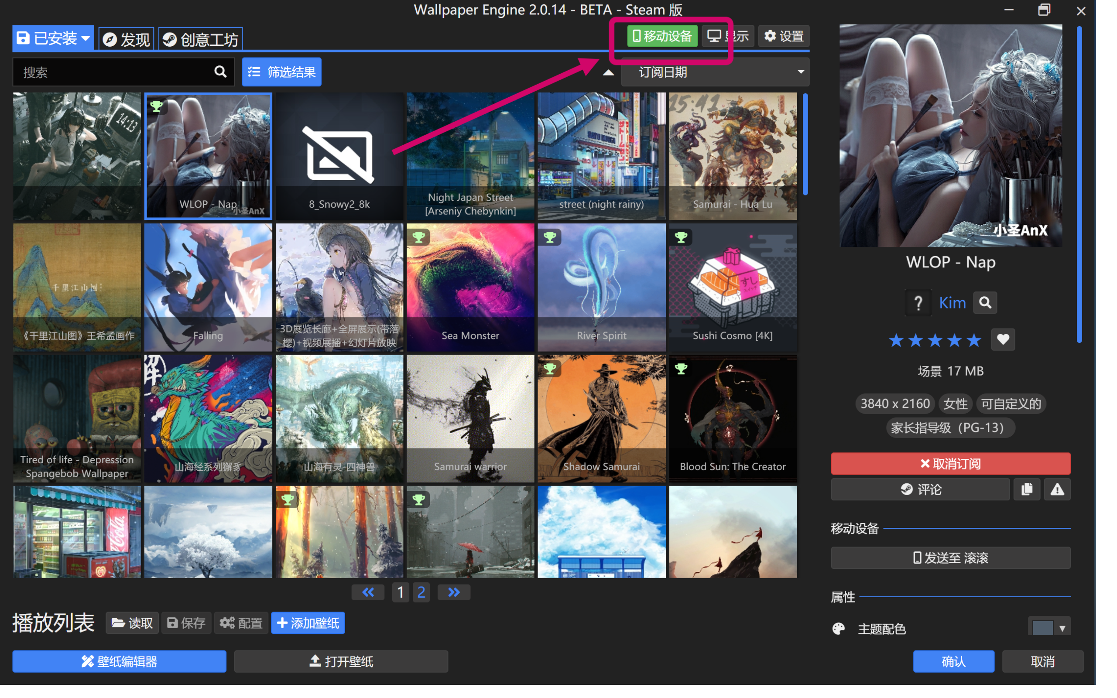This screenshot has height=698, width=1117.
Task: Select the Shadow Samurai wallpaper thumbnail
Action: [x=601, y=418]
